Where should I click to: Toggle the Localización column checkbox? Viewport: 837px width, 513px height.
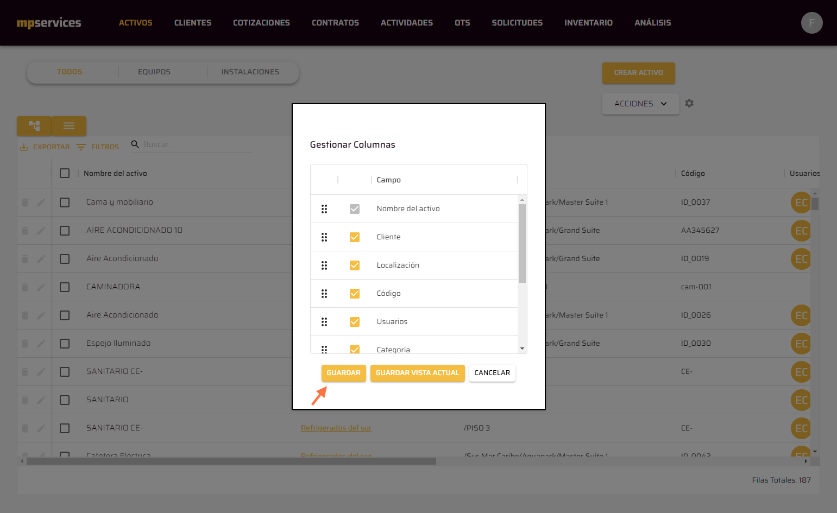click(x=355, y=265)
